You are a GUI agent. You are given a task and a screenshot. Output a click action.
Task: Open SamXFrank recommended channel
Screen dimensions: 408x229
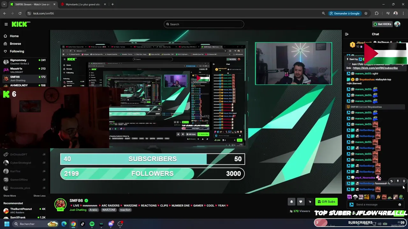25,218
